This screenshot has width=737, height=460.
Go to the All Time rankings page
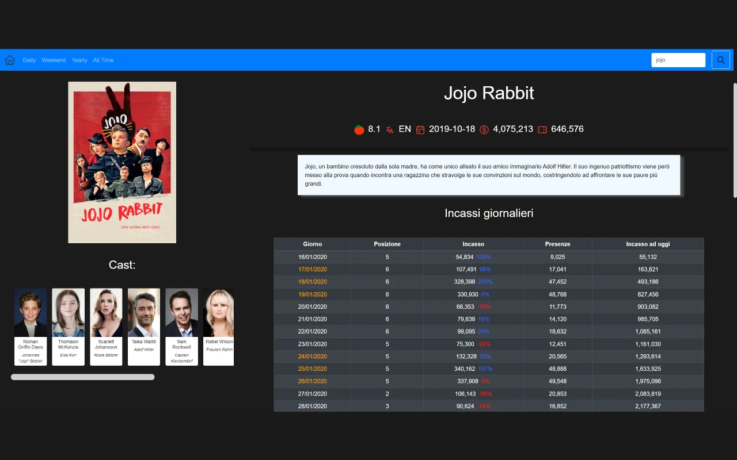coord(103,60)
